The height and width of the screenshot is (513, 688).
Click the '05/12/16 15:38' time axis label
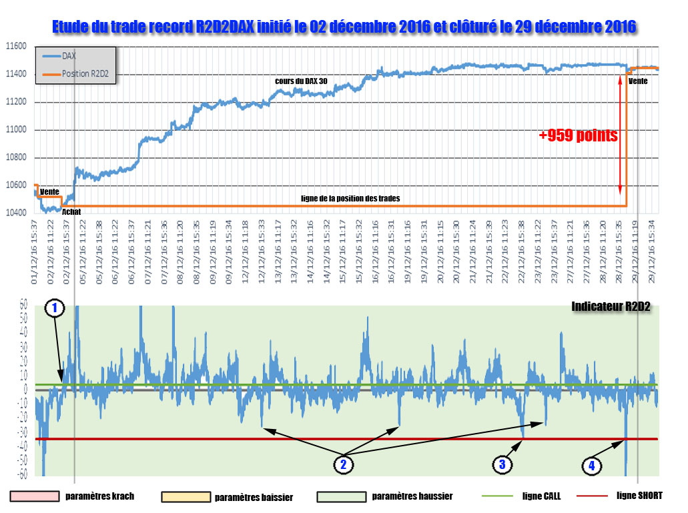(99, 252)
